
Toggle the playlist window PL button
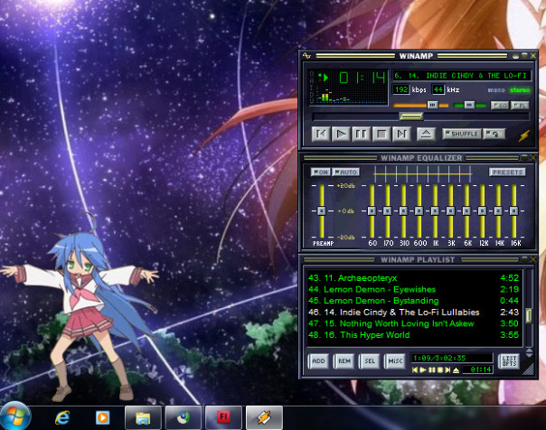pyautogui.click(x=520, y=105)
